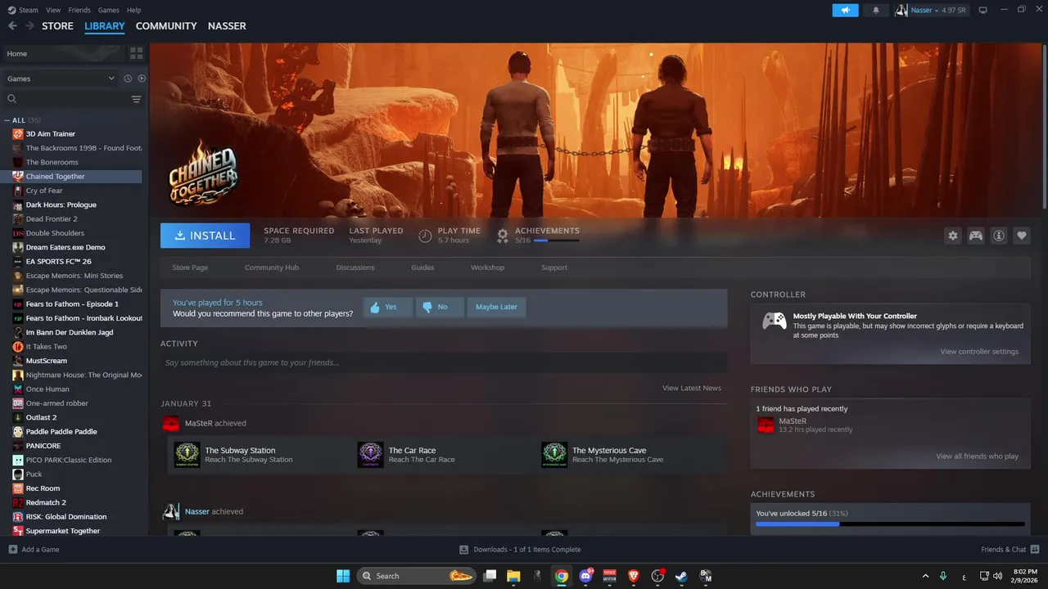1048x589 pixels.
Task: Open advanced library filters icon
Action: (x=136, y=99)
